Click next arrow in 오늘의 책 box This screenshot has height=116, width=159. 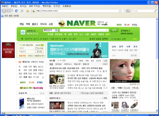coord(43,93)
